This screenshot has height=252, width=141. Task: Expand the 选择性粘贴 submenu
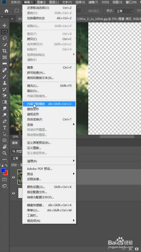pos(49,55)
